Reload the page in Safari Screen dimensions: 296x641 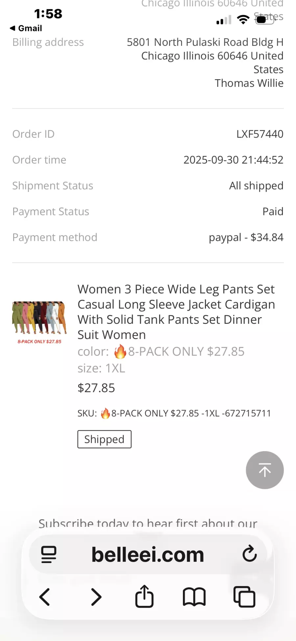pyautogui.click(x=249, y=553)
